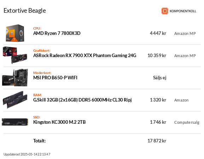Screen dimensions: 204x159
Task: Click the Säljs ej status for motherboard
Action: click(x=160, y=78)
